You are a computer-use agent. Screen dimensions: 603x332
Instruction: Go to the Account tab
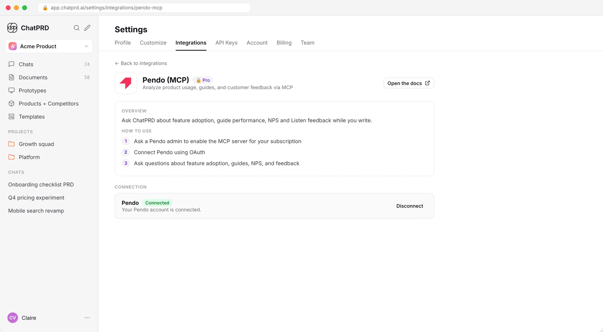257,43
